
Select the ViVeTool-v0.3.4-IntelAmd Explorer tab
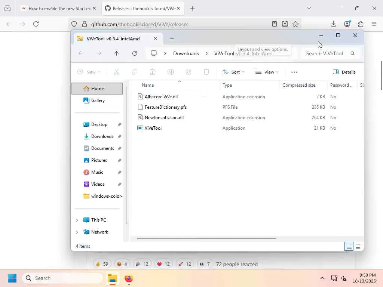(119, 39)
